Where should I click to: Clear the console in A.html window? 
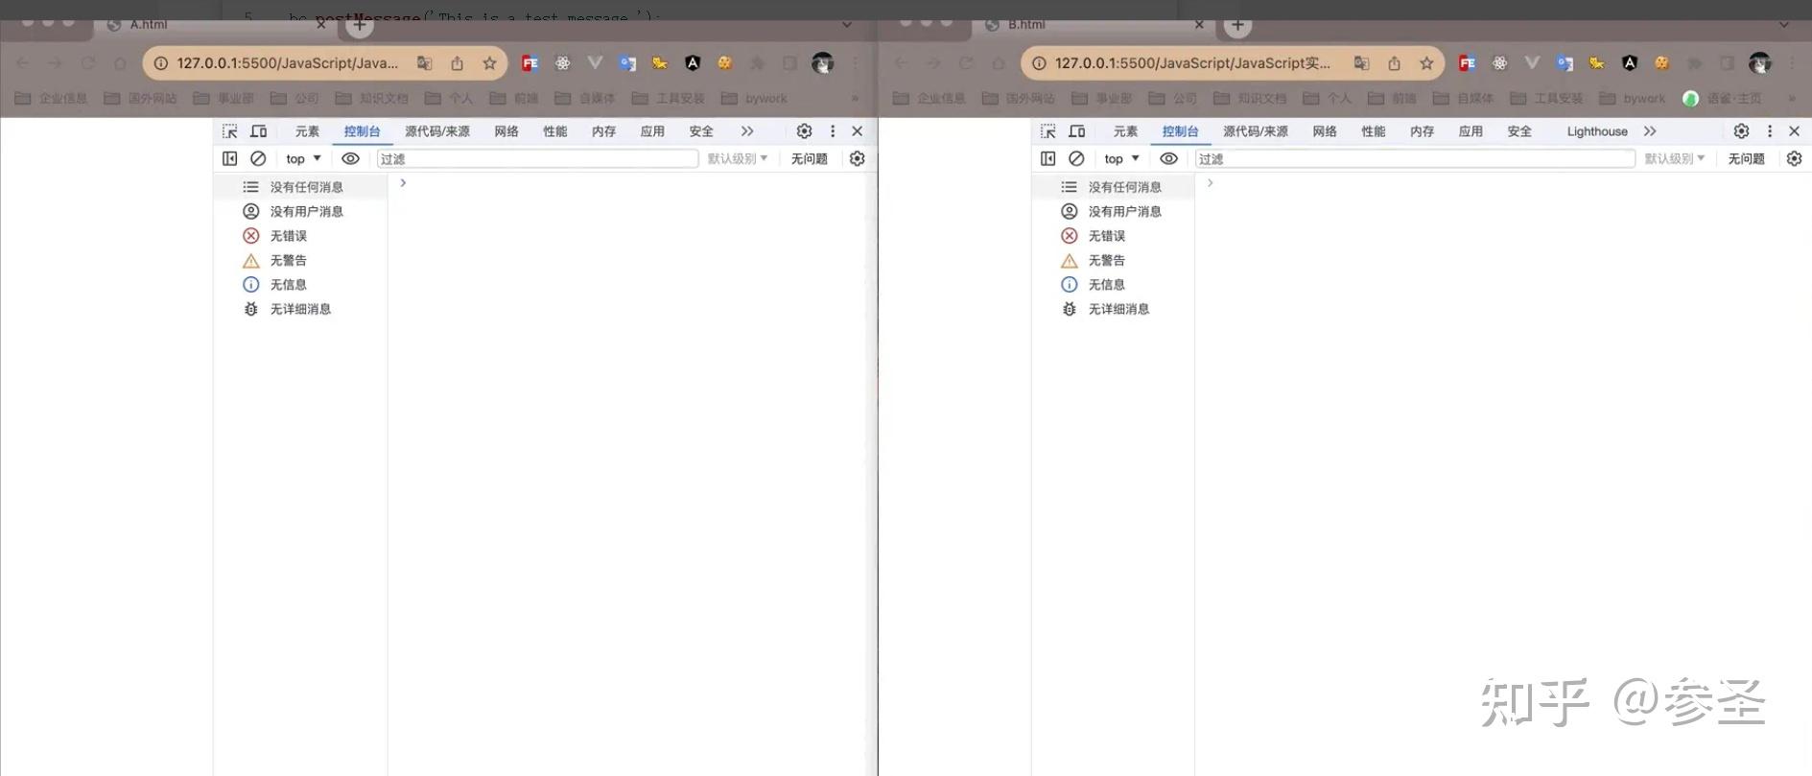(258, 158)
